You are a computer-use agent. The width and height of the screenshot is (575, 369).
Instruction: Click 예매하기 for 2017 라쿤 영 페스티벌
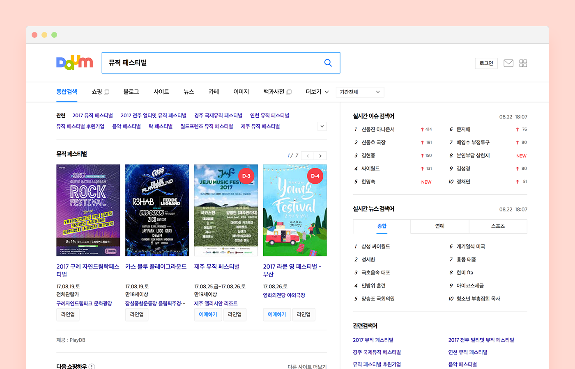pos(277,314)
